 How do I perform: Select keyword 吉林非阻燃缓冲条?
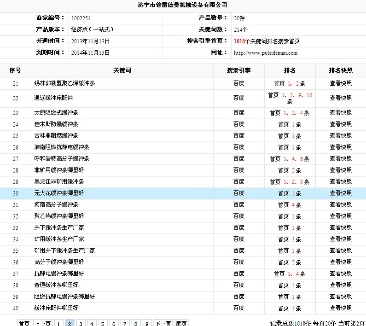[x=56, y=136]
